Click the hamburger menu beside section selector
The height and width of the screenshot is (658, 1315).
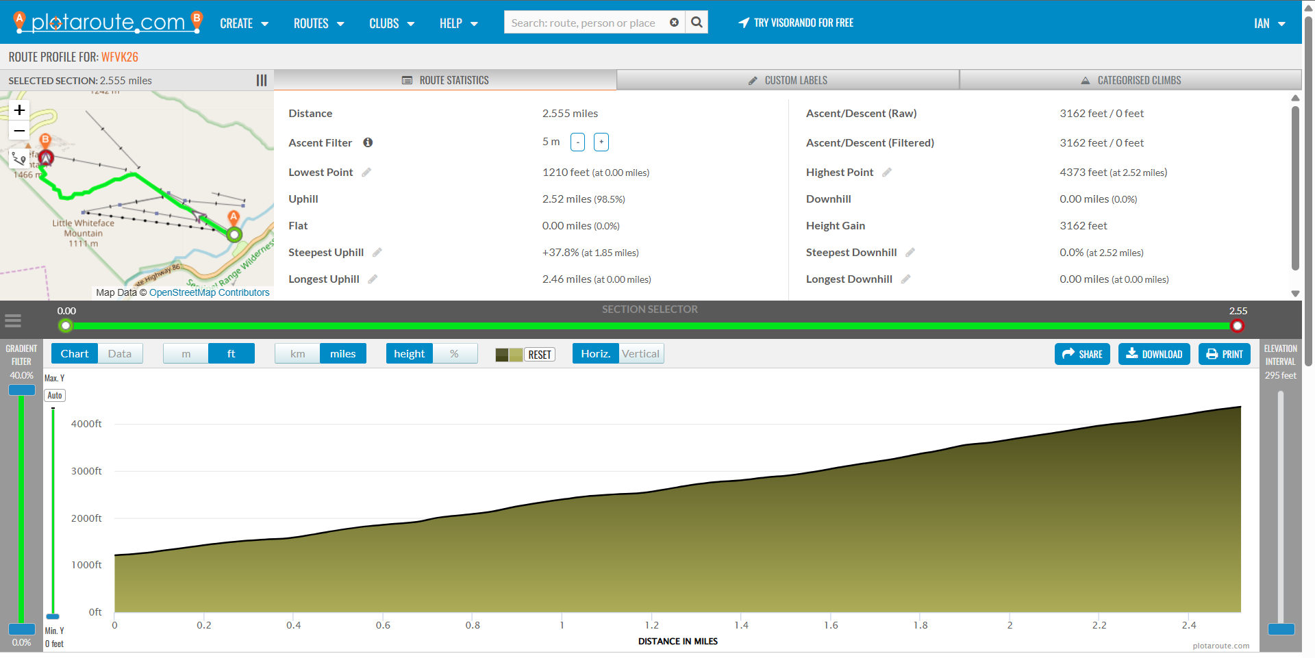(x=13, y=320)
